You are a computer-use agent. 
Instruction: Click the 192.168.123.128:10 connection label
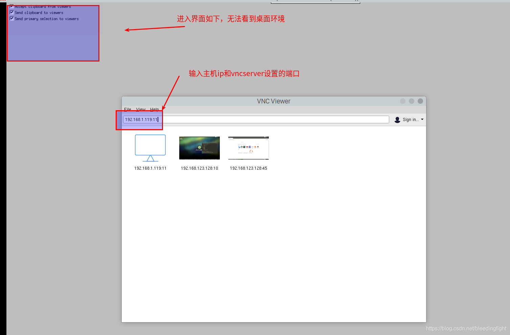[200, 168]
